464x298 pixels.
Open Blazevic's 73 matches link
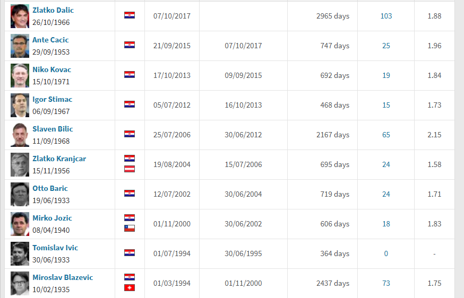[x=386, y=283]
